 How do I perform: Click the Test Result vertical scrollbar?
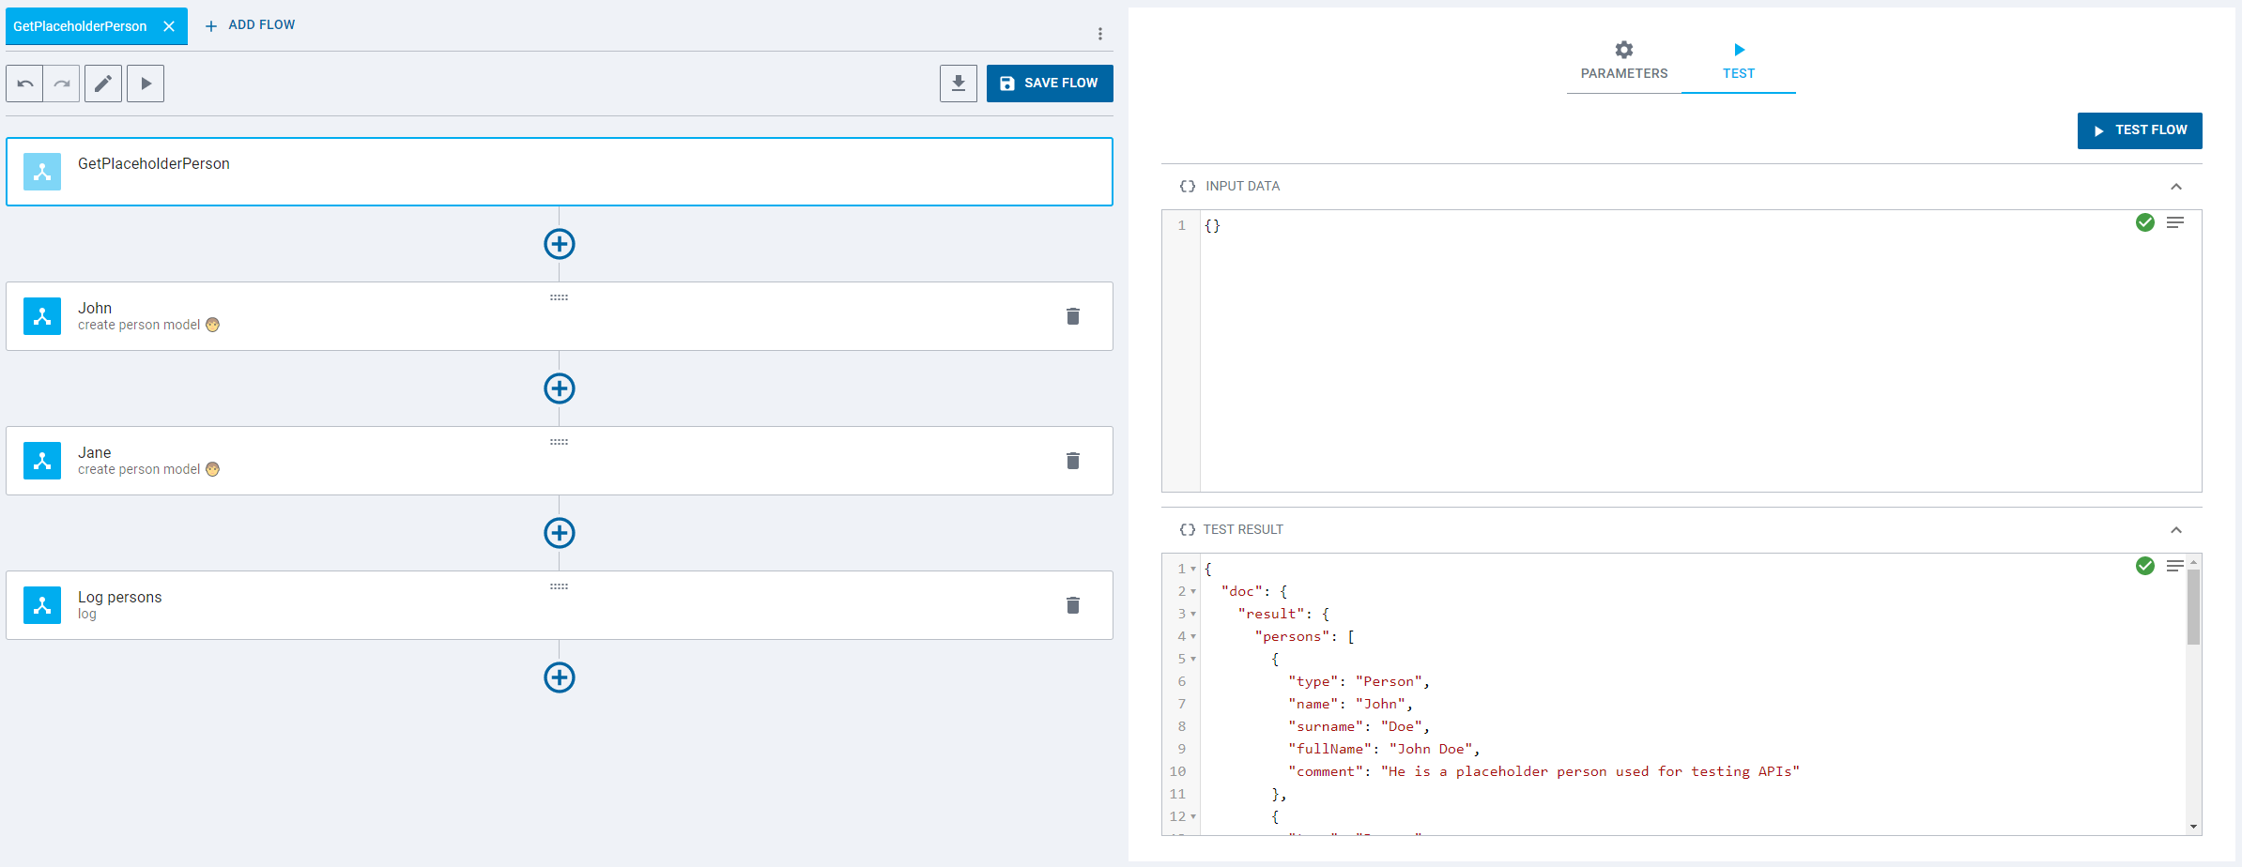[x=2193, y=607]
